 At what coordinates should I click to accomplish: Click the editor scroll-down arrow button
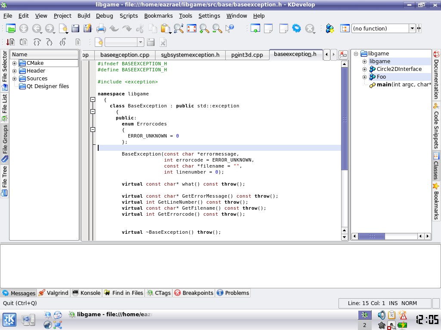pos(344,237)
